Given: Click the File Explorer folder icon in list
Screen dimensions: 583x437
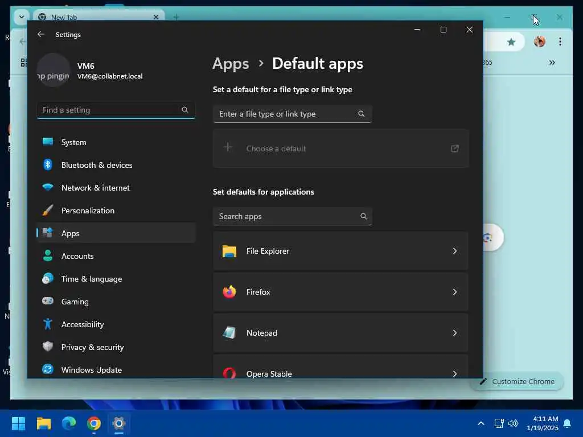Looking at the screenshot, I should pyautogui.click(x=229, y=251).
